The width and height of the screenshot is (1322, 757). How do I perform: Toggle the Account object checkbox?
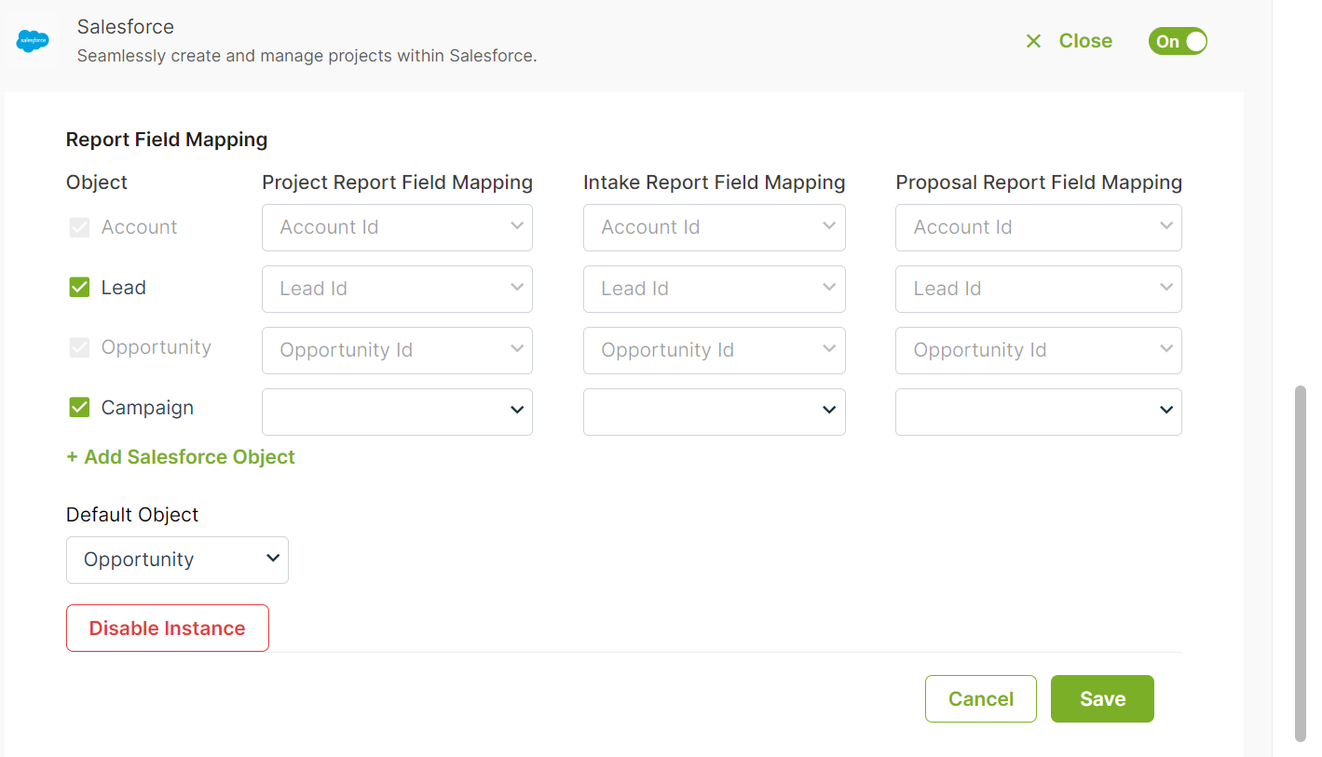(79, 227)
